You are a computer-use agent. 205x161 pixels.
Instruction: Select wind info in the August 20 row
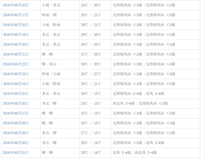click(x=144, y=44)
